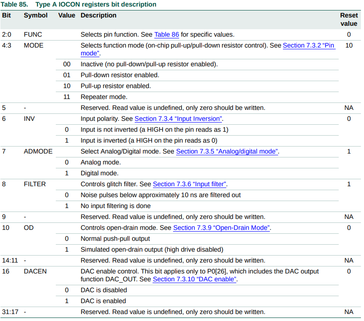
Task: Click the MODE symbol cell
Action: point(34,45)
